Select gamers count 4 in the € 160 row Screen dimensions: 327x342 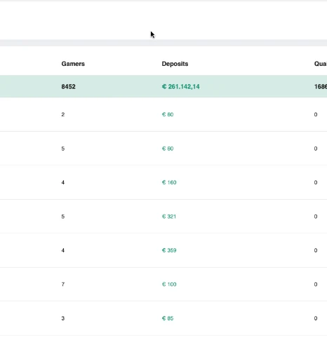[x=63, y=182]
